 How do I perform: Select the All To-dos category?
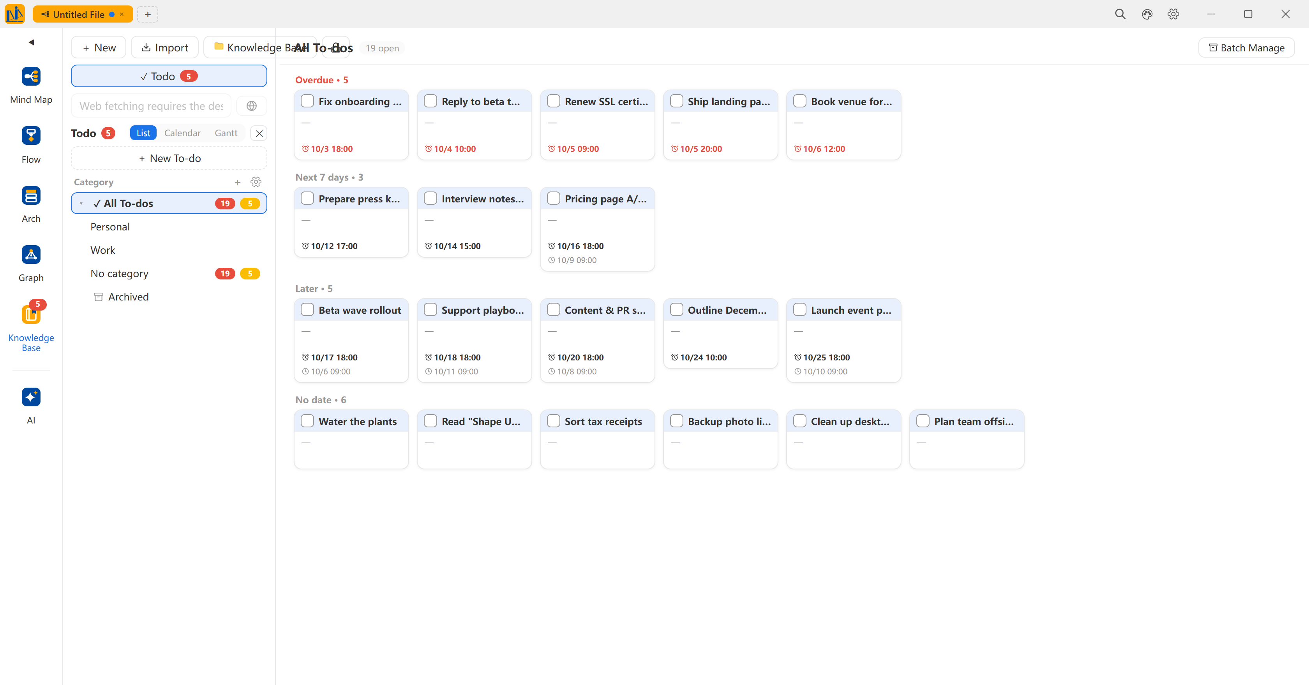pos(169,204)
